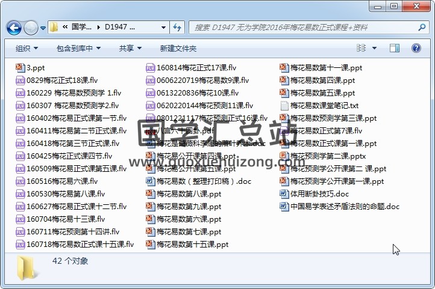Click the 新建文件夹 button
The width and height of the screenshot is (435, 289).
(x=178, y=48)
